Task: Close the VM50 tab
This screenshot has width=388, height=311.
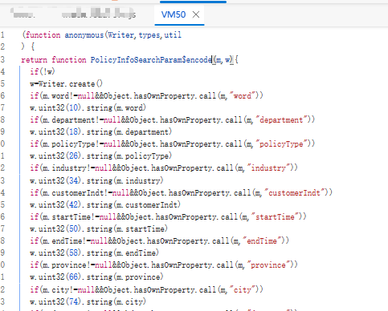Action: [x=196, y=14]
